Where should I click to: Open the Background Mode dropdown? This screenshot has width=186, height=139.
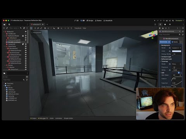coord(176,48)
